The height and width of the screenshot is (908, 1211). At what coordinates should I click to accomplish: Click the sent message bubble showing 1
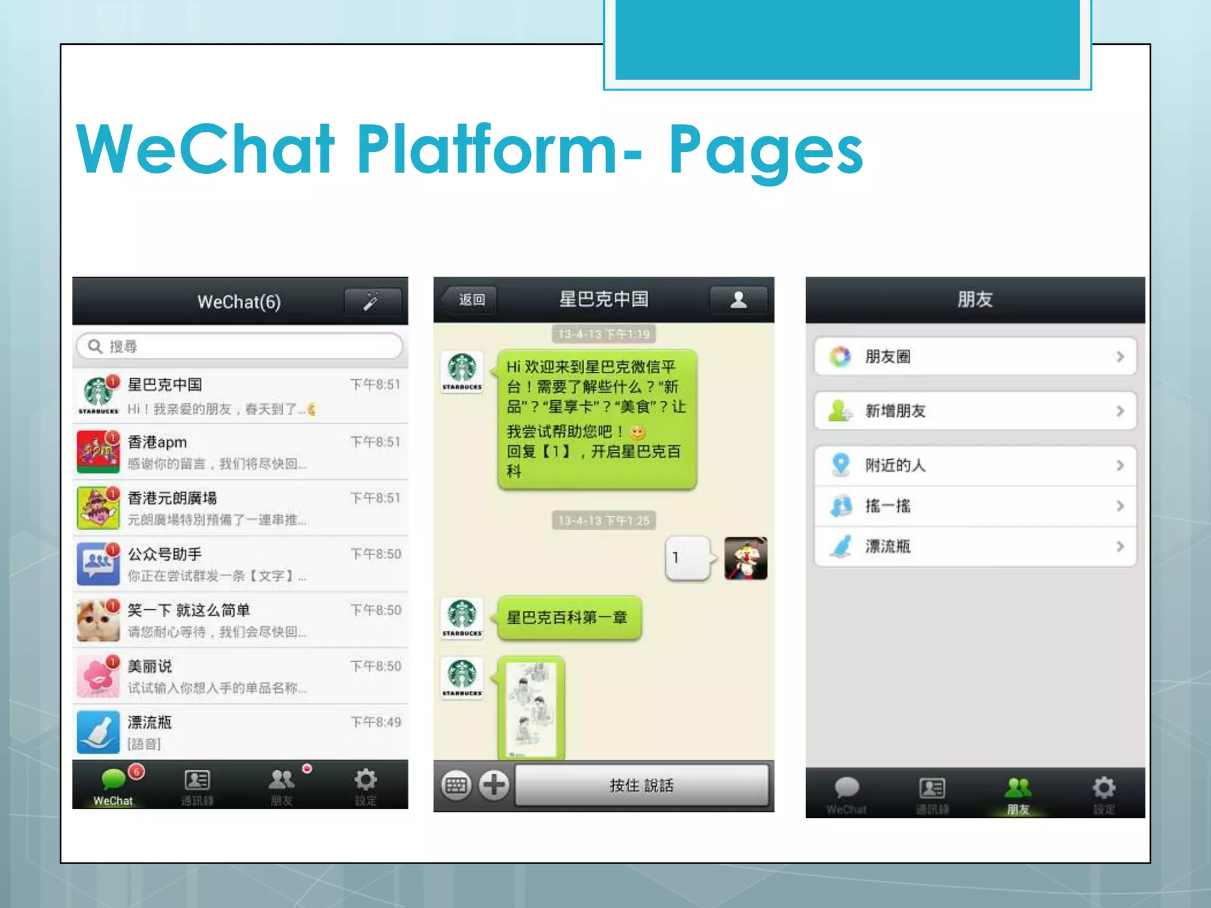point(688,558)
